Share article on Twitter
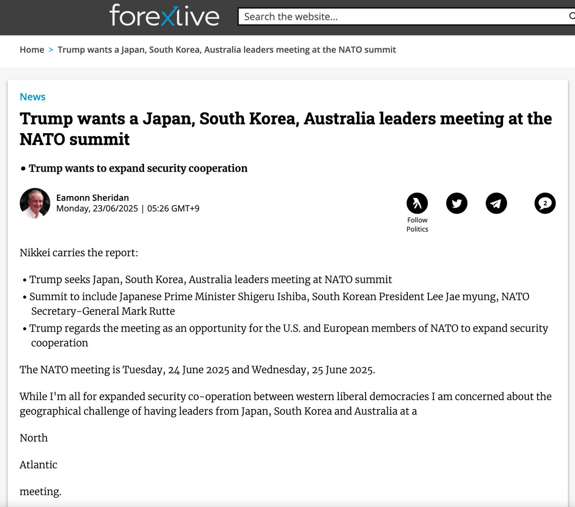The width and height of the screenshot is (575, 507). [457, 203]
